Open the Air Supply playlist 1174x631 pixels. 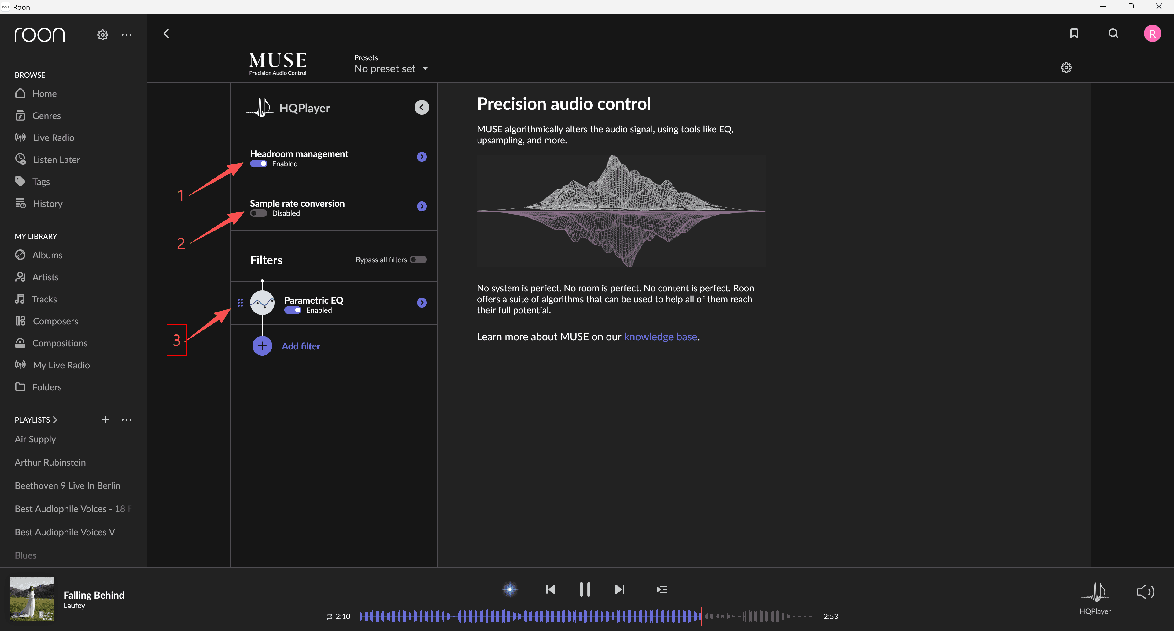pyautogui.click(x=35, y=439)
